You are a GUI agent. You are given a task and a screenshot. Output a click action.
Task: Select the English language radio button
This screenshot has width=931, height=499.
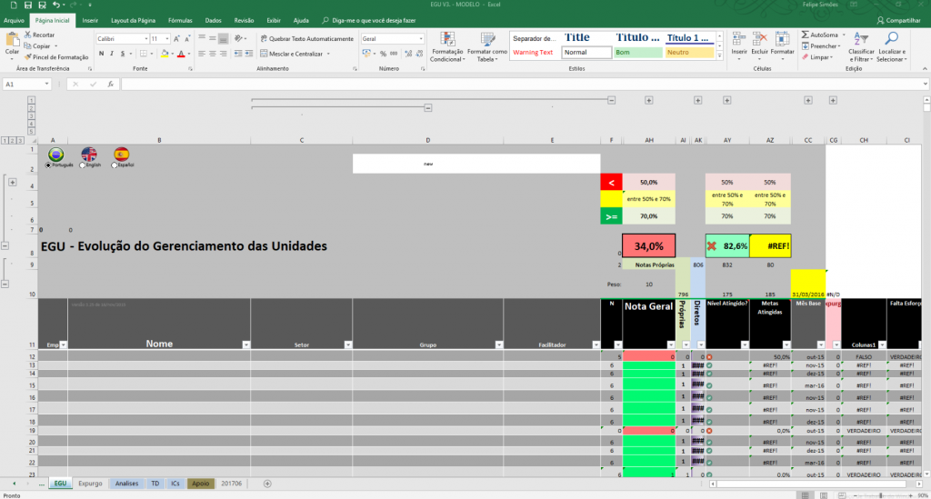coord(82,165)
